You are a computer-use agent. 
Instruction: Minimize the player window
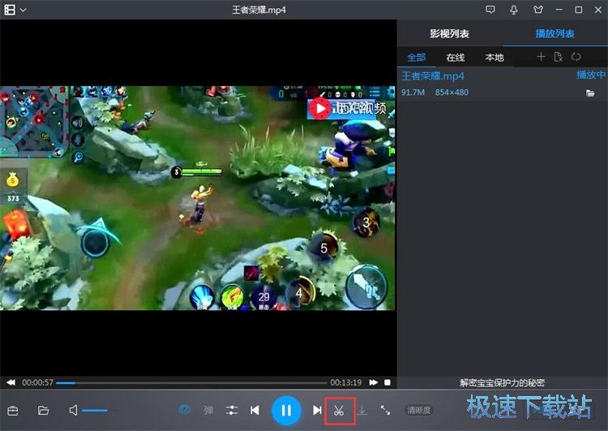[559, 10]
